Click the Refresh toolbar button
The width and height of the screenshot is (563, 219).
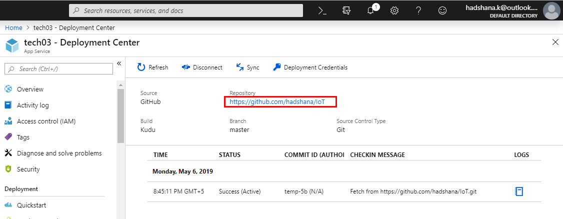coord(153,67)
